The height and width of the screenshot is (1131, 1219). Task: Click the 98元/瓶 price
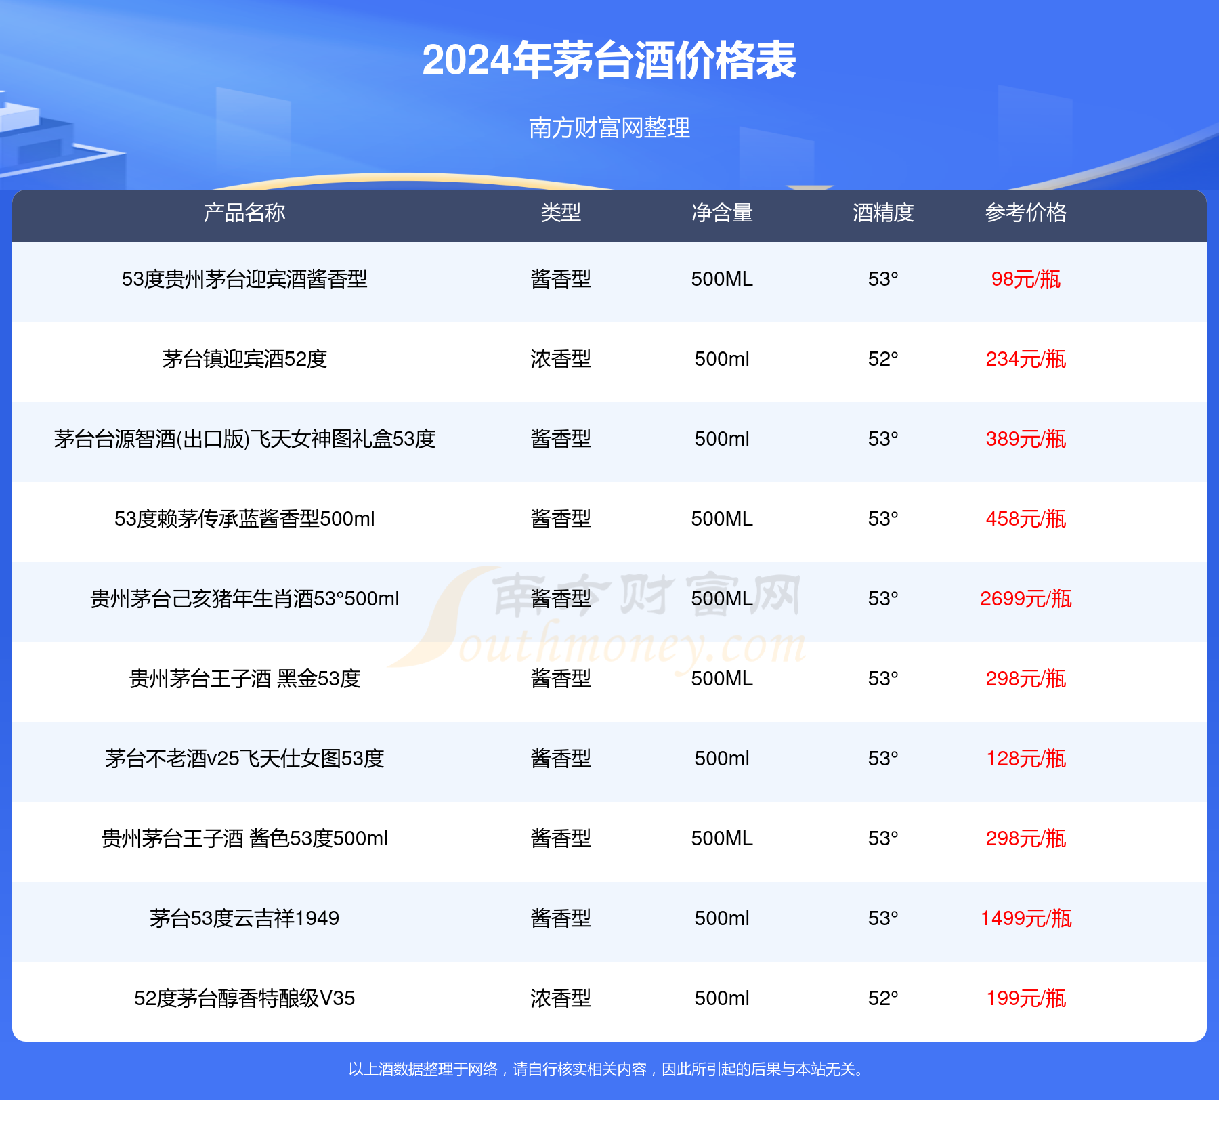click(1026, 279)
